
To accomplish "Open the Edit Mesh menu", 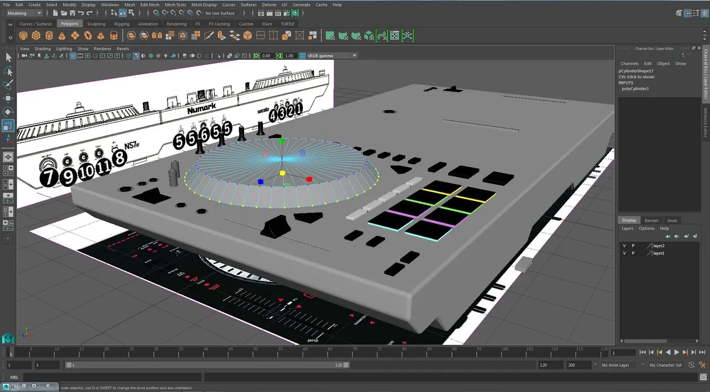I will [x=150, y=4].
